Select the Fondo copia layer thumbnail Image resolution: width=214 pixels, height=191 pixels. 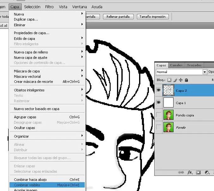168,115
